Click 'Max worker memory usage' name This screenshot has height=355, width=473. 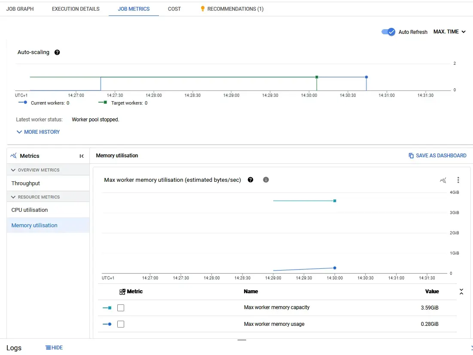pyautogui.click(x=274, y=324)
